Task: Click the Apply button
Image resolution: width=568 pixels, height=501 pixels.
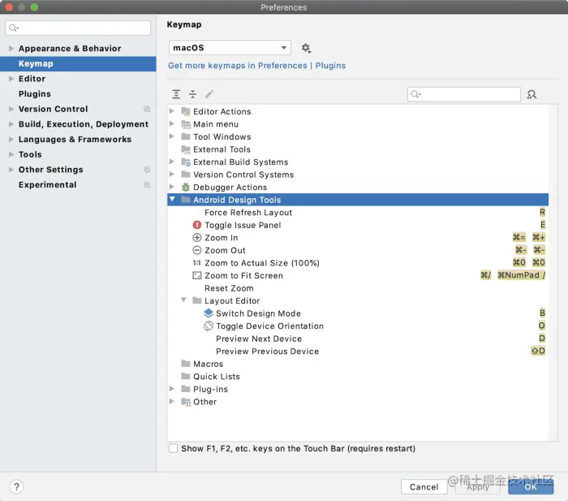Action: 477,487
